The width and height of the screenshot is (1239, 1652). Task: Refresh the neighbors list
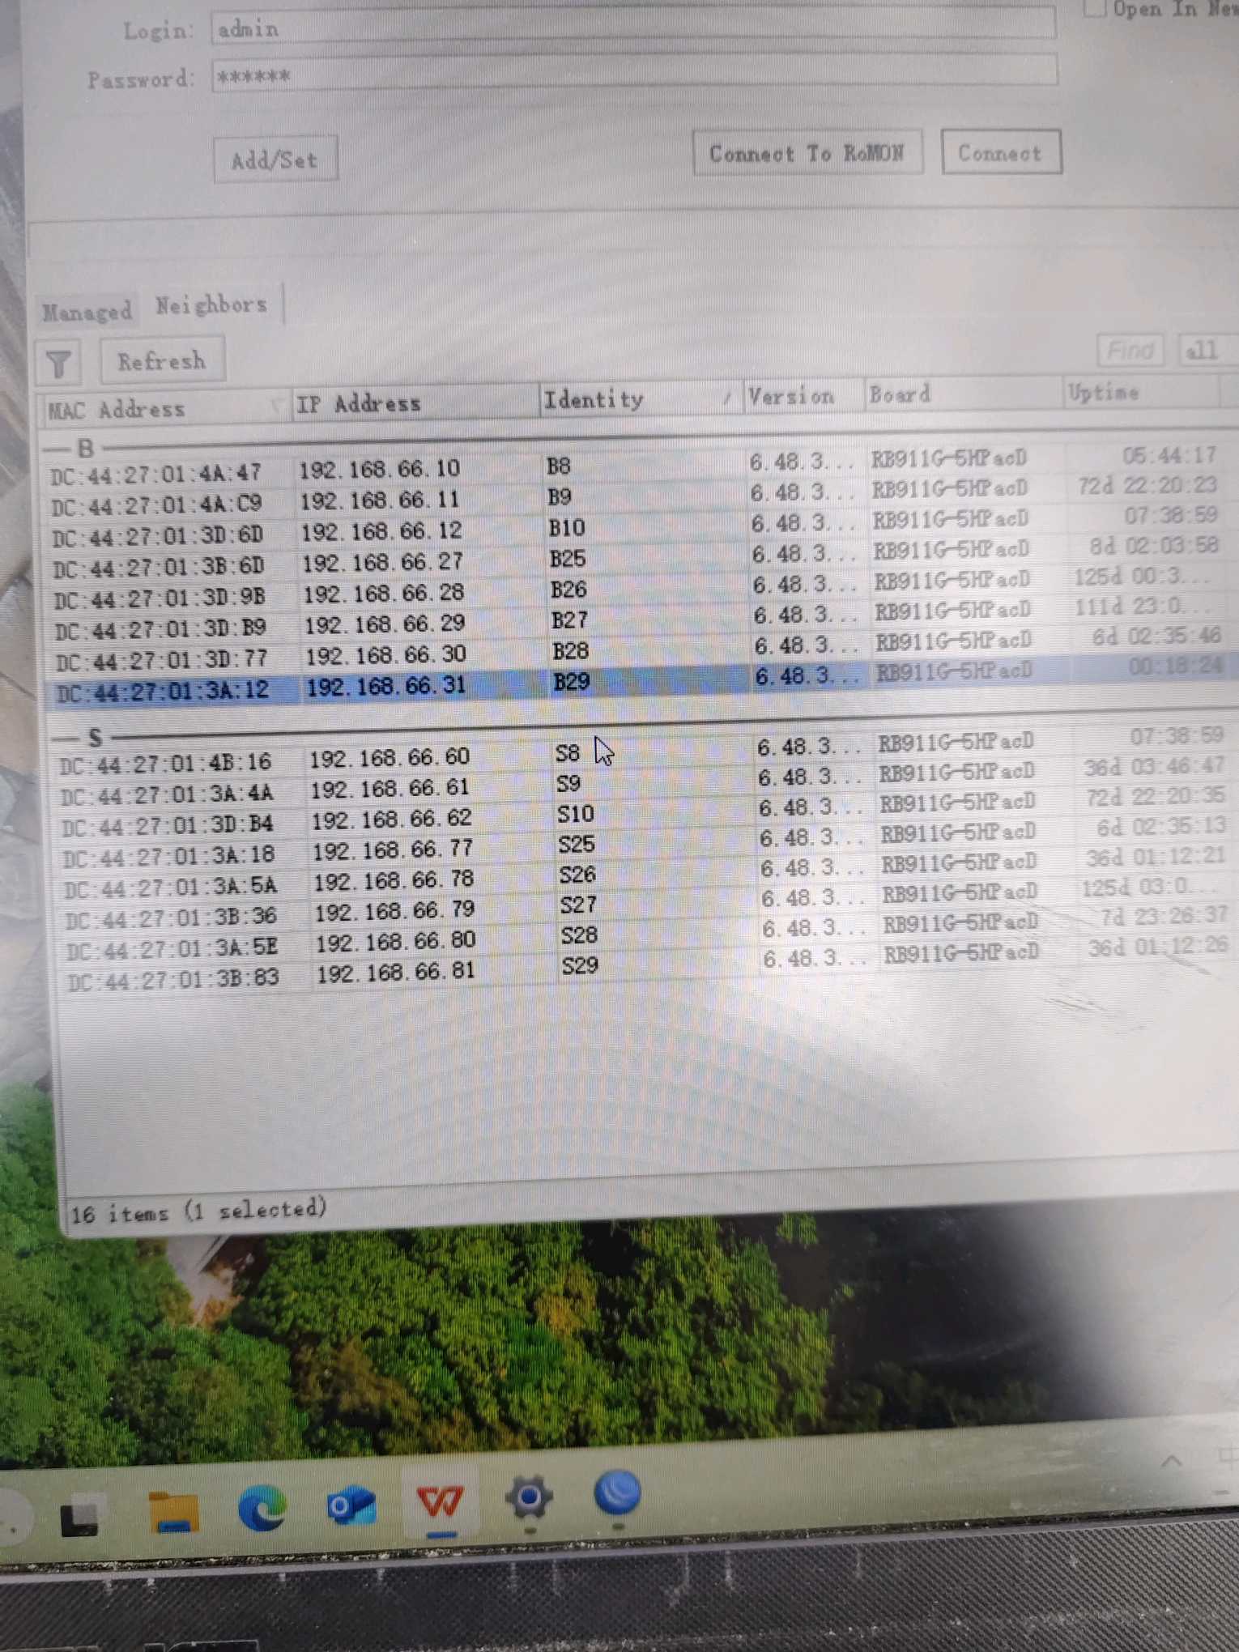[x=162, y=361]
